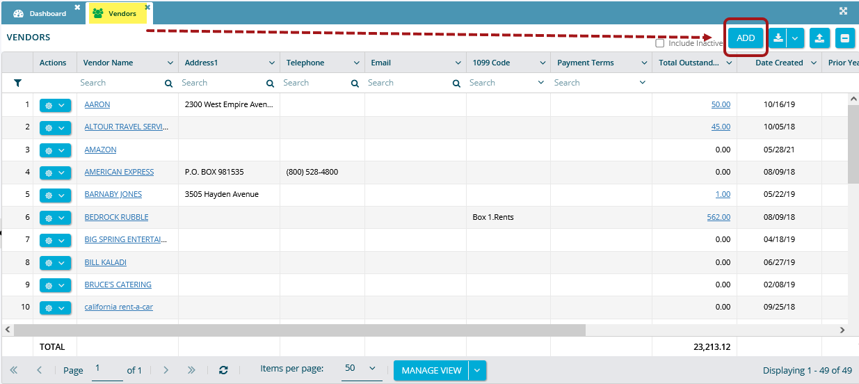This screenshot has height=384, width=859.
Task: Click the Address1 search field
Action: click(x=222, y=83)
